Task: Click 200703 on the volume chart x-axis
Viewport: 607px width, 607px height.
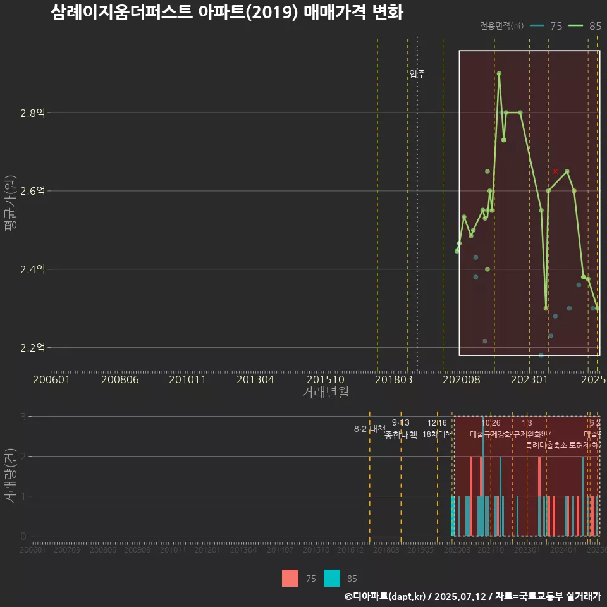Action: [x=67, y=549]
